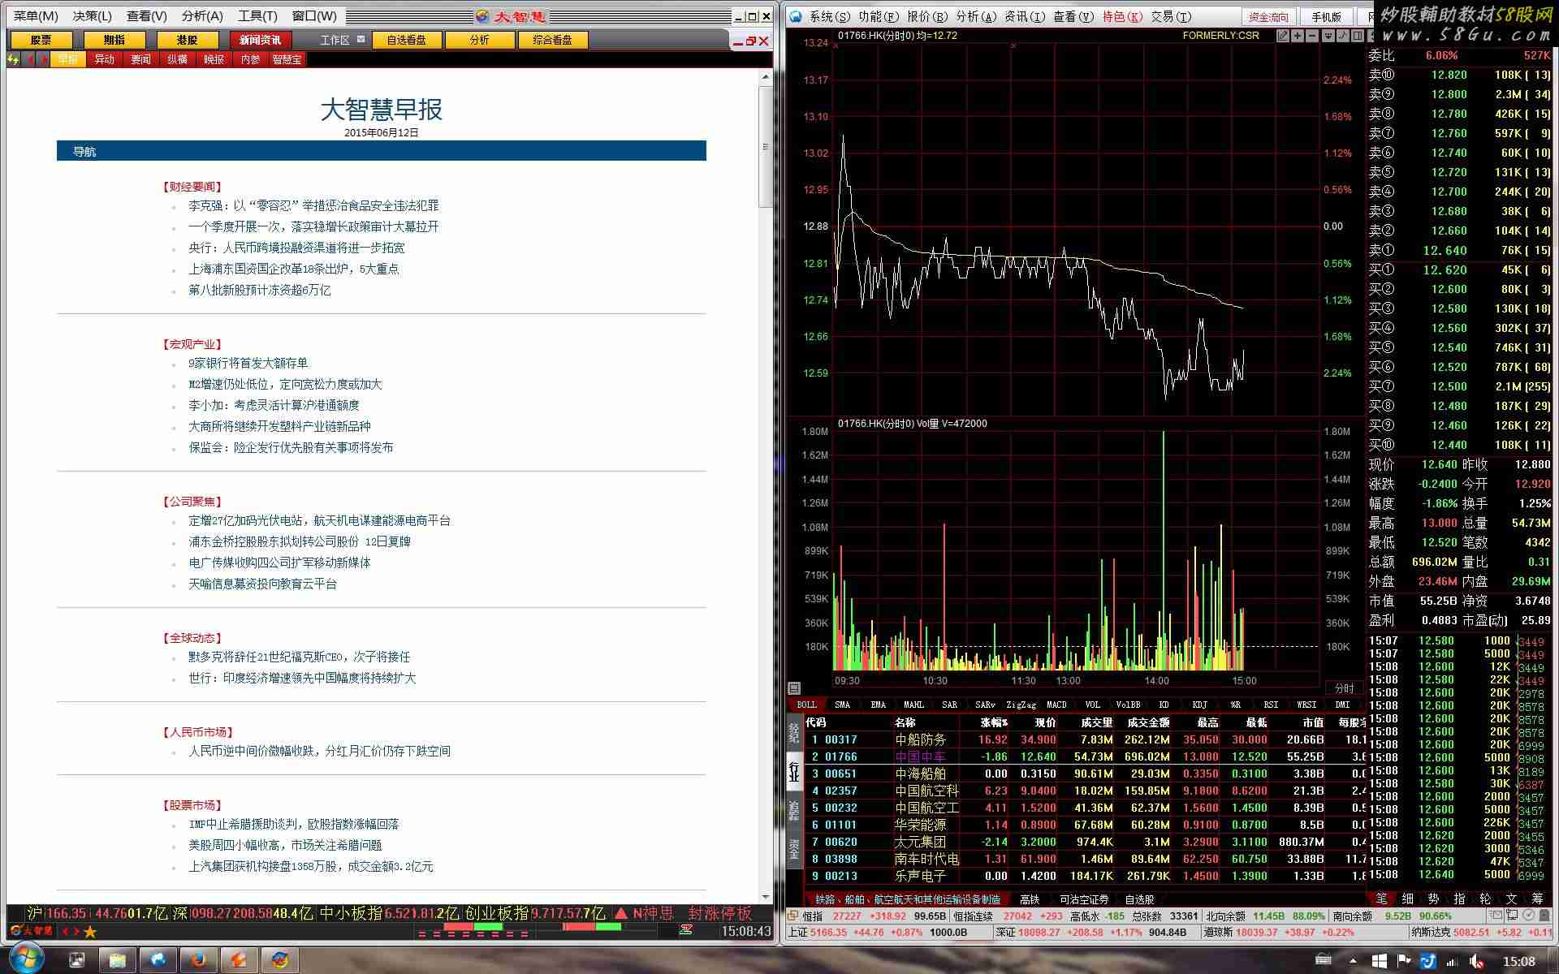Screen dimensions: 1559x974
Task: Click the 资金流向 button
Action: [1269, 17]
